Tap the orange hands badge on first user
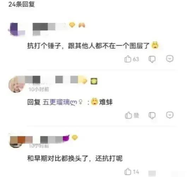This screenshot has width=189, height=177. click(x=82, y=25)
